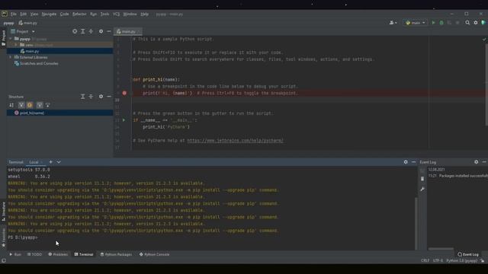Click the user account icon in toolbar

(x=393, y=23)
